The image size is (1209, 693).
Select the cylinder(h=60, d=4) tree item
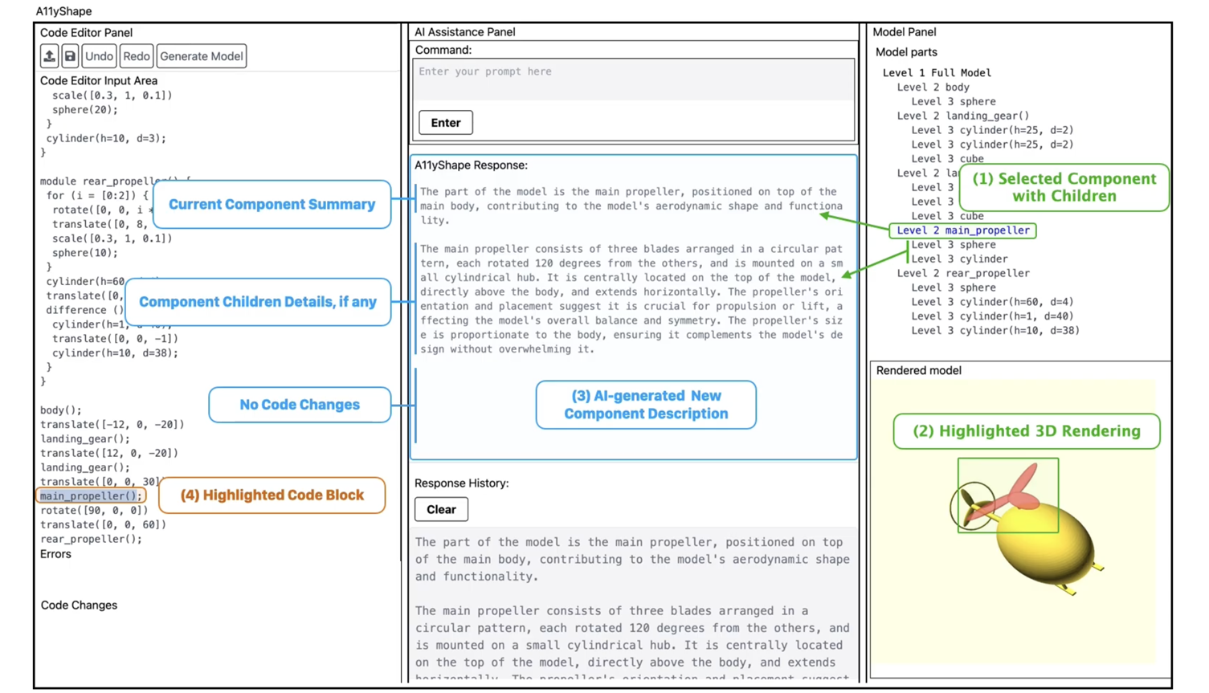coord(992,302)
